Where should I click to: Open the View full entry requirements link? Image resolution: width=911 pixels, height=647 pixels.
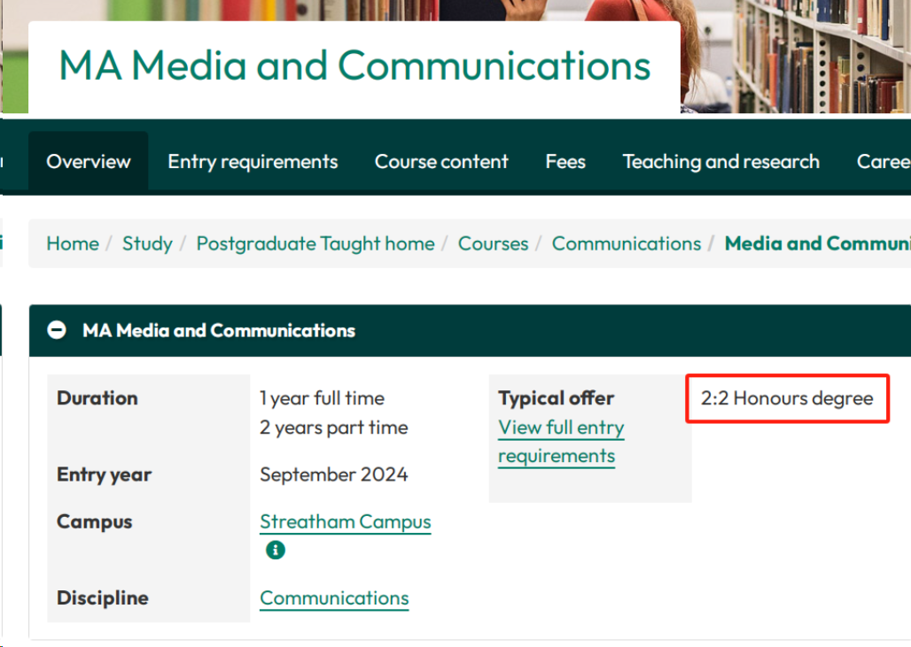click(x=560, y=442)
